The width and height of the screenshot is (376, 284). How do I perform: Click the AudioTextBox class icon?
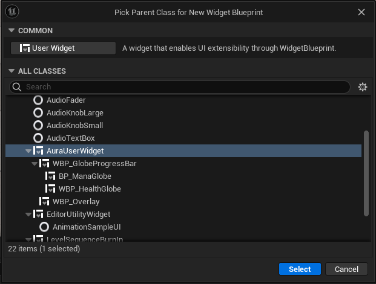click(38, 138)
